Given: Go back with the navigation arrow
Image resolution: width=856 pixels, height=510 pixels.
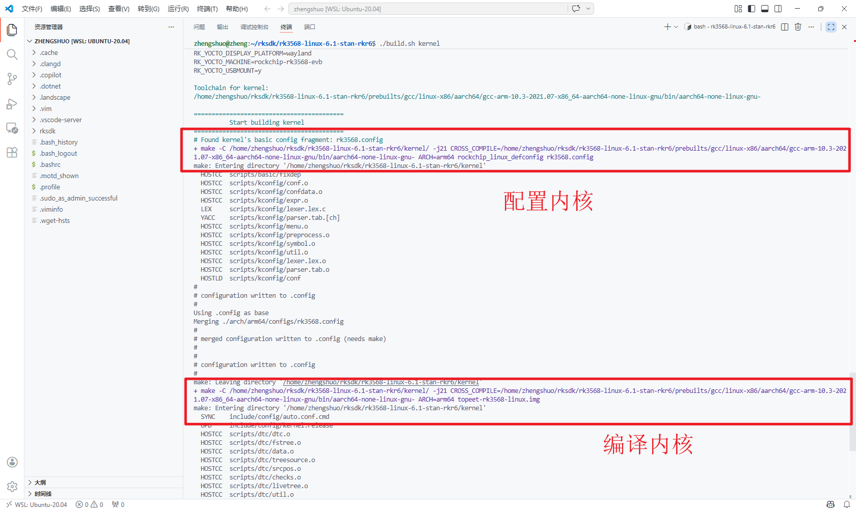Looking at the screenshot, I should pyautogui.click(x=267, y=9).
